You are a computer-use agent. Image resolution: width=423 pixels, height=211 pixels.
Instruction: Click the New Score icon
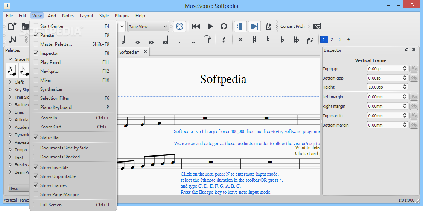12,26
